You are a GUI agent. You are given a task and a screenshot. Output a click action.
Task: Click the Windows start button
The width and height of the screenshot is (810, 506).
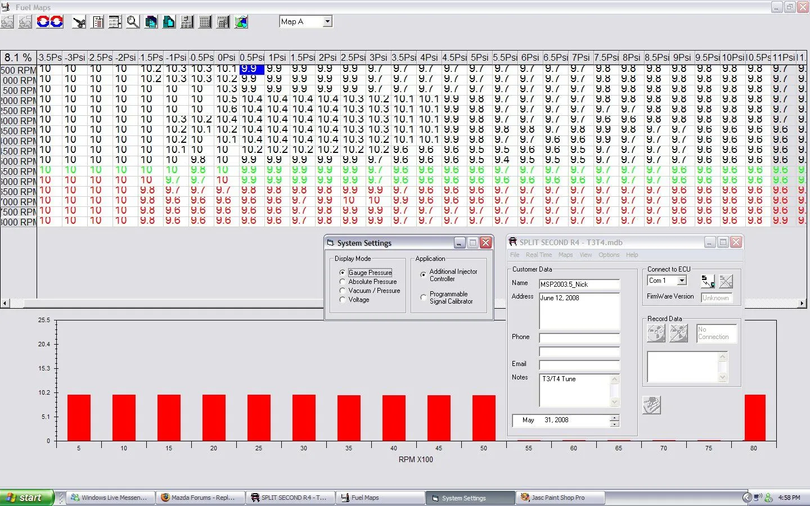click(x=26, y=498)
